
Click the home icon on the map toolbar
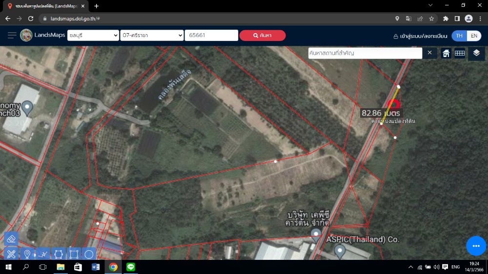[446, 53]
